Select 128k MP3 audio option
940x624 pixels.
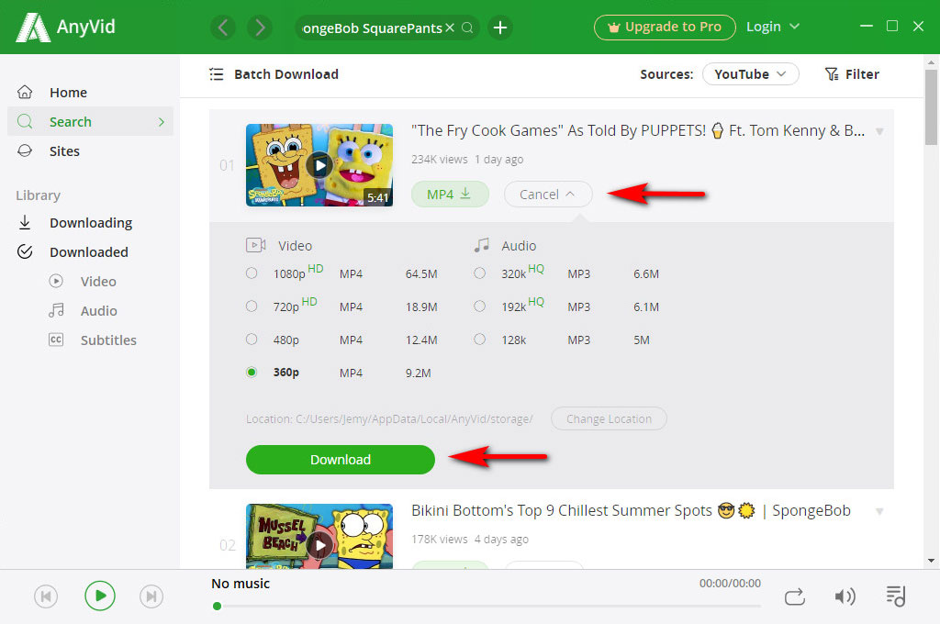click(479, 340)
